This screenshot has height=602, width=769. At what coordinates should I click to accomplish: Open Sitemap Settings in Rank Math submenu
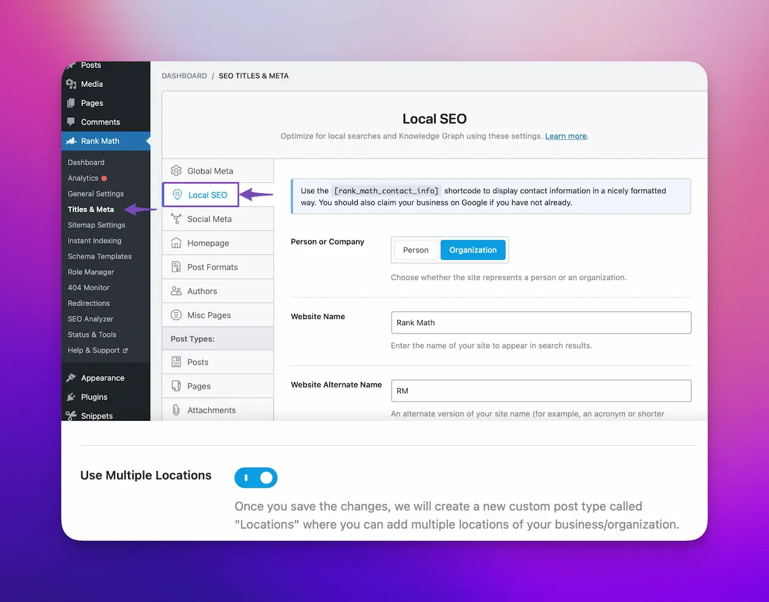[x=97, y=225]
